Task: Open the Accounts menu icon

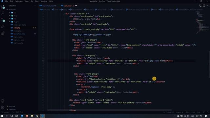Action: coord(3,101)
